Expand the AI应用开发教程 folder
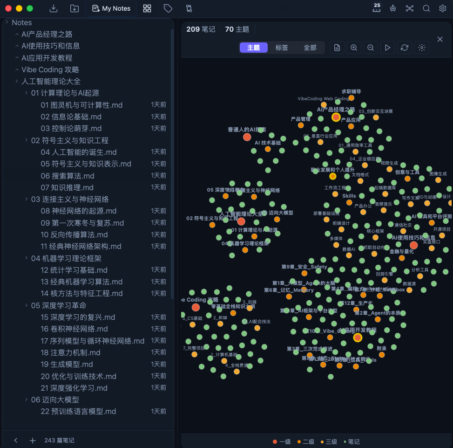The width and height of the screenshot is (453, 448). (17, 58)
